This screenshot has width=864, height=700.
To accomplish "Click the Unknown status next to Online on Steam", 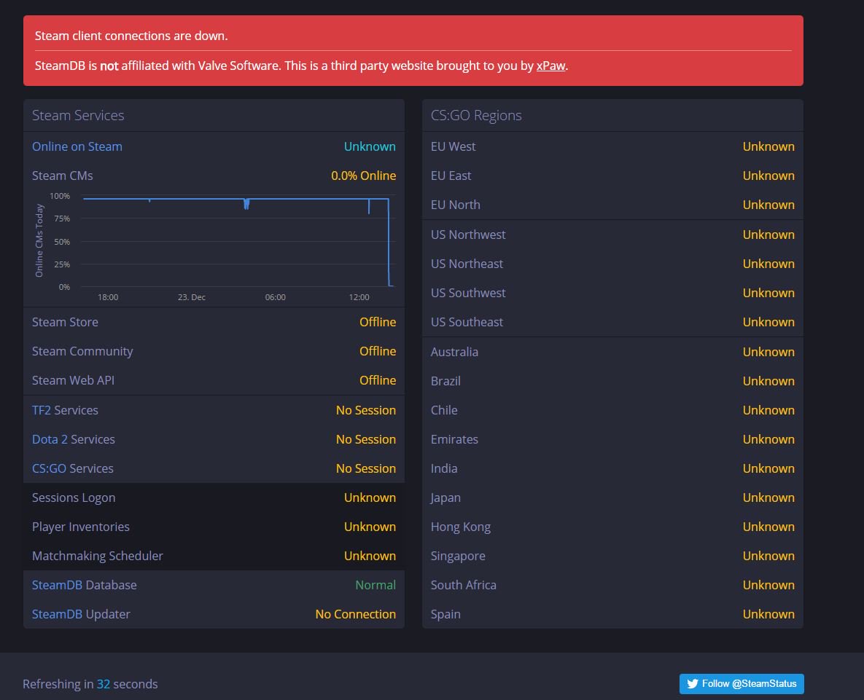I will pyautogui.click(x=370, y=146).
